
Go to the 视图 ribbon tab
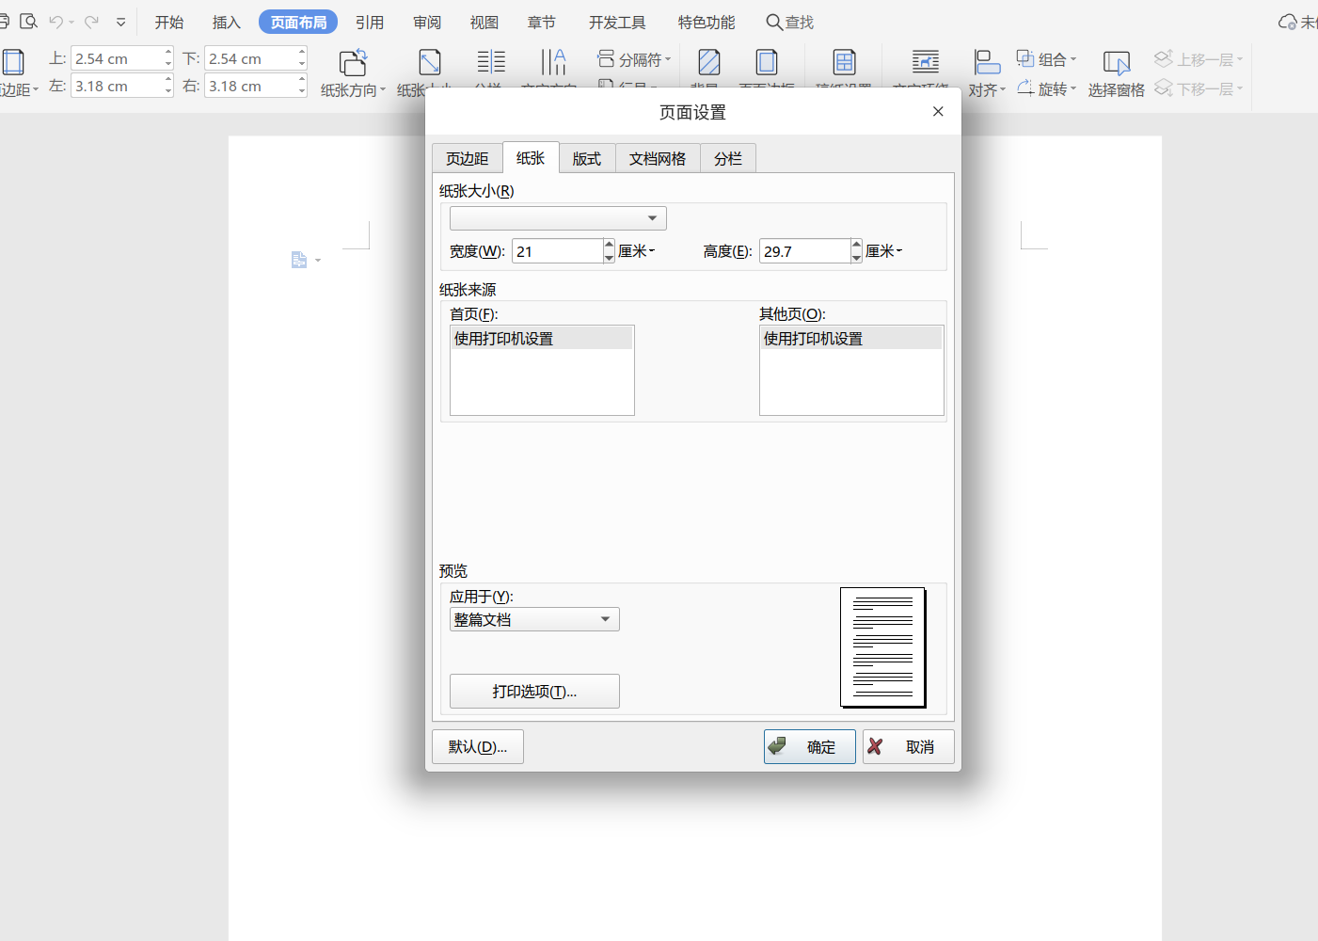(484, 22)
